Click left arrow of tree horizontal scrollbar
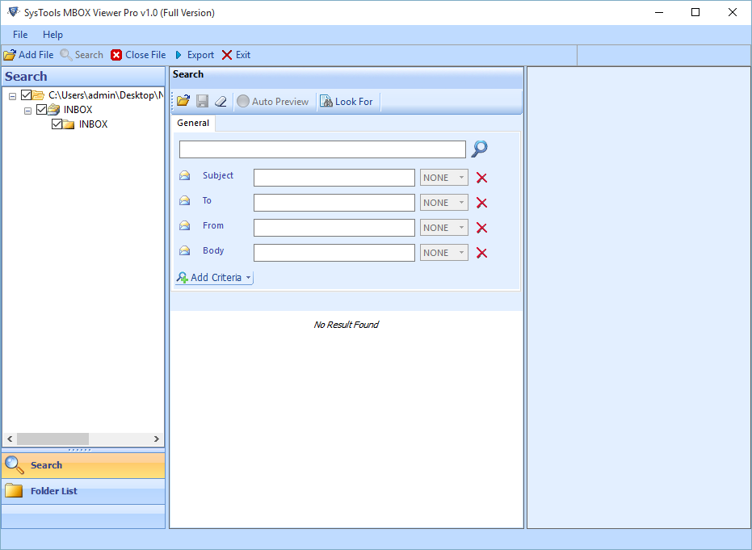The width and height of the screenshot is (752, 550). [x=10, y=439]
